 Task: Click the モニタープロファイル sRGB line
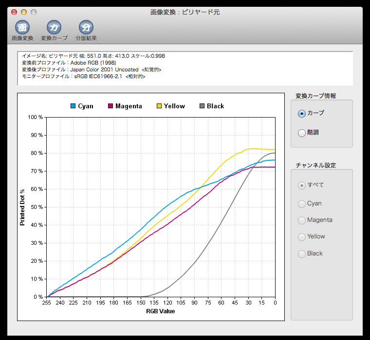click(84, 77)
